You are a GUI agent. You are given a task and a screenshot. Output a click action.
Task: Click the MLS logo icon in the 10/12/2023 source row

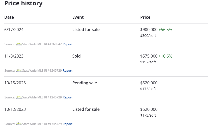pyautogui.click(x=19, y=124)
